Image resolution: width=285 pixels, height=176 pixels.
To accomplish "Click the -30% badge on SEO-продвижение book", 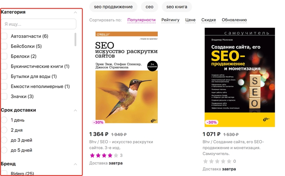I will pos(211,122).
